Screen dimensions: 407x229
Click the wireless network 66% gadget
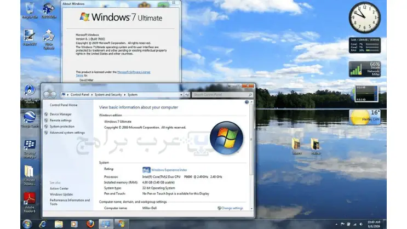coord(364,69)
